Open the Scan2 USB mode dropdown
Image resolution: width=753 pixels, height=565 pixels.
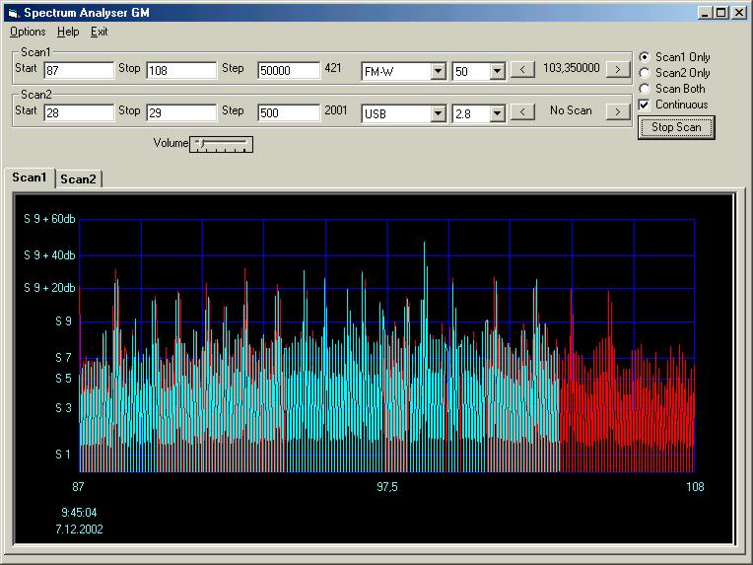tap(438, 113)
